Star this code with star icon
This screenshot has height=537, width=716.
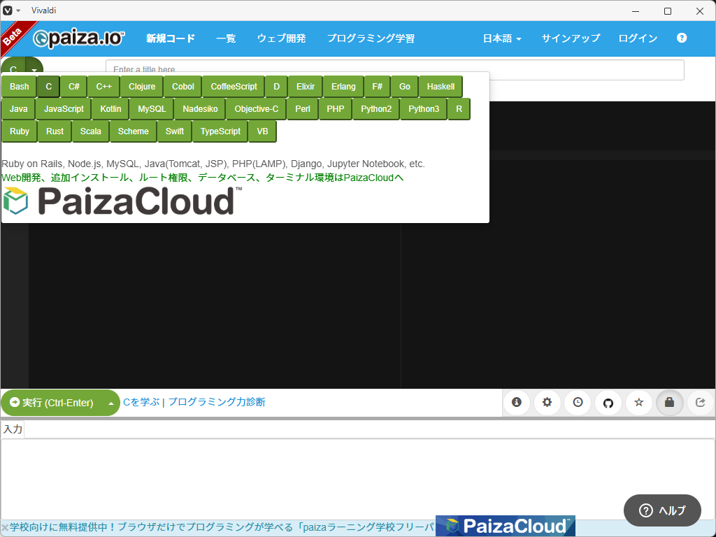[x=639, y=402]
